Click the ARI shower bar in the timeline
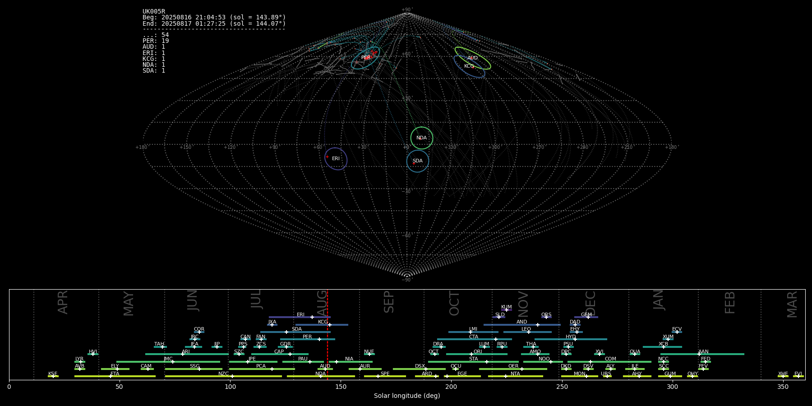The image size is (812, 406). (187, 354)
